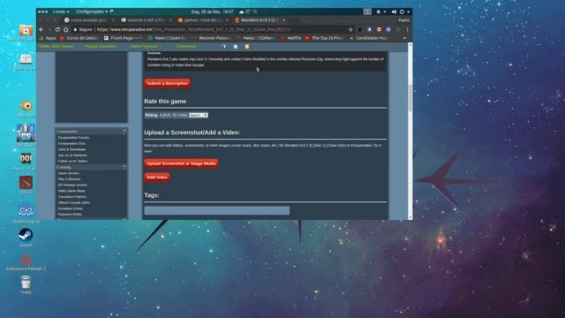Open Pokemon ROMs sidebar link

(70, 215)
